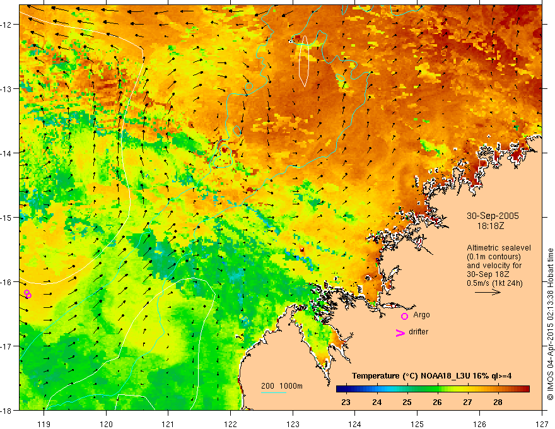555x429 pixels.
Task: Click the 'and velocity for' legend line
Action: (x=494, y=266)
